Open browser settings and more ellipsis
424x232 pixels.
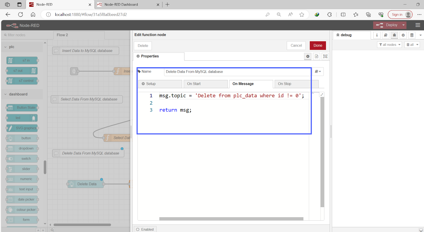tap(419, 15)
